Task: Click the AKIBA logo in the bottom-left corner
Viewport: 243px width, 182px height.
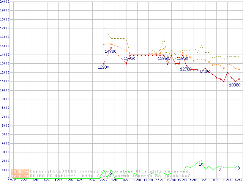Action: [20, 174]
